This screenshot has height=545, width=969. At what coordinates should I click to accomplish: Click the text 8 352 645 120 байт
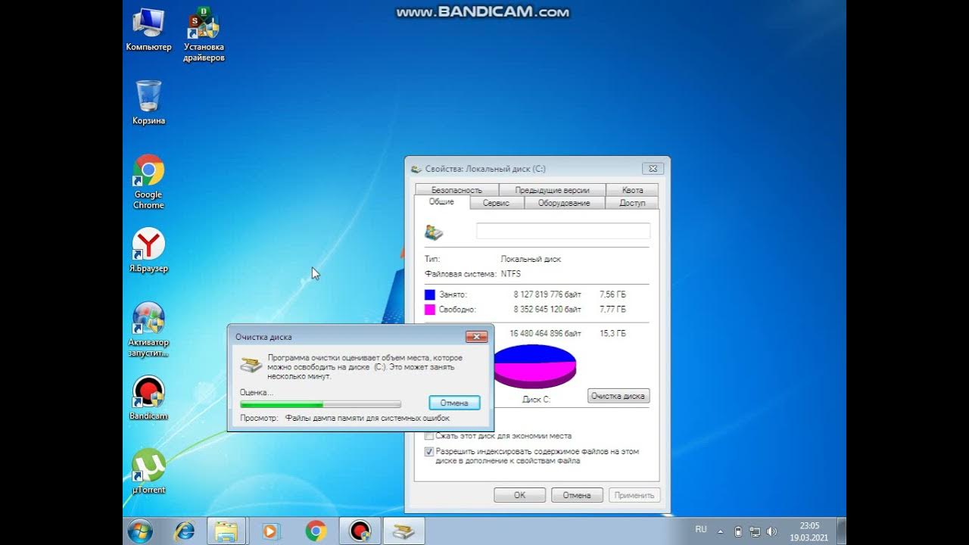pos(546,310)
